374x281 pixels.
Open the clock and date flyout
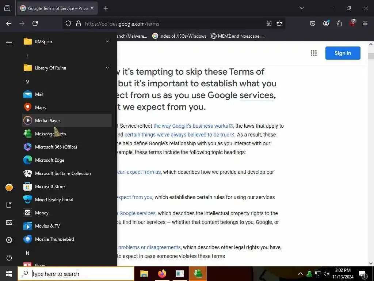[x=343, y=274]
